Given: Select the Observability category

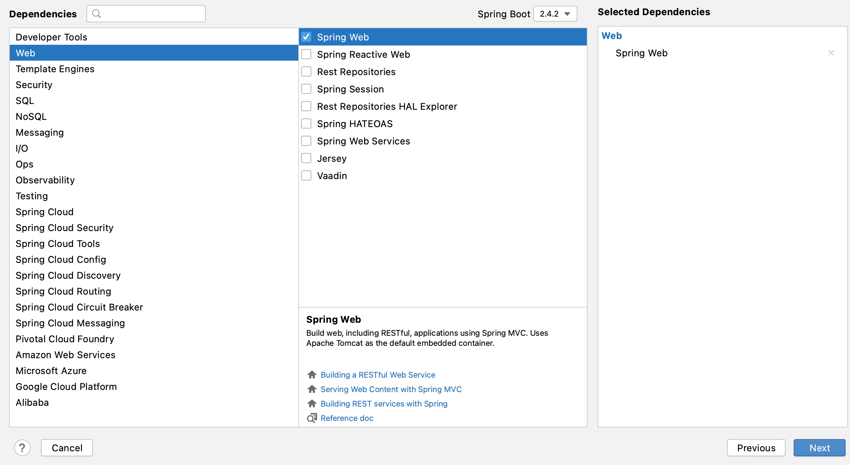Looking at the screenshot, I should pyautogui.click(x=154, y=180).
